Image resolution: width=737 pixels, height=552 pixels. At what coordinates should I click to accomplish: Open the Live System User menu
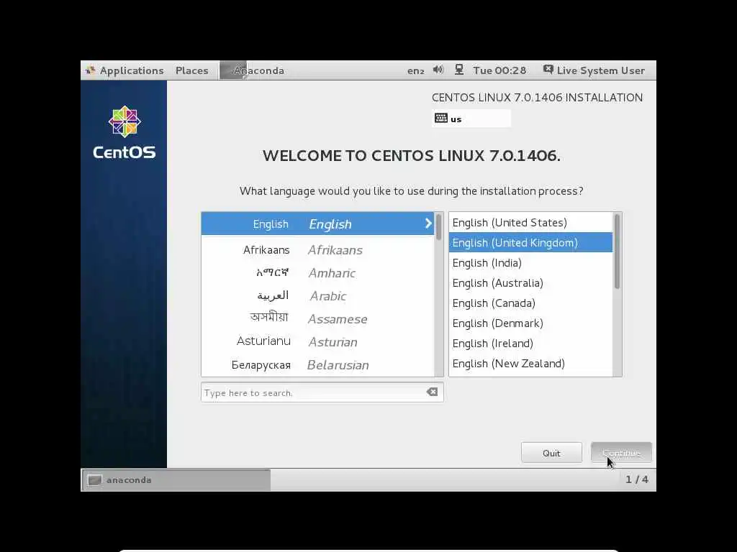594,70
